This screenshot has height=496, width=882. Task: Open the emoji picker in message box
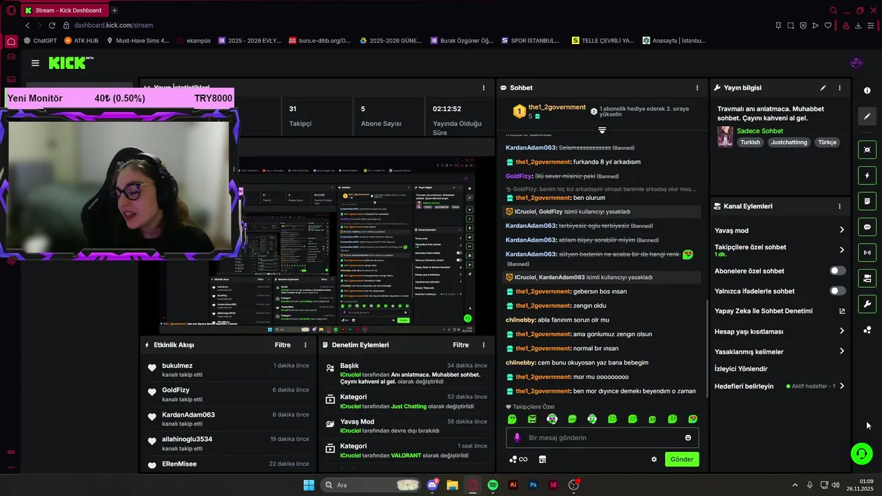pyautogui.click(x=688, y=437)
